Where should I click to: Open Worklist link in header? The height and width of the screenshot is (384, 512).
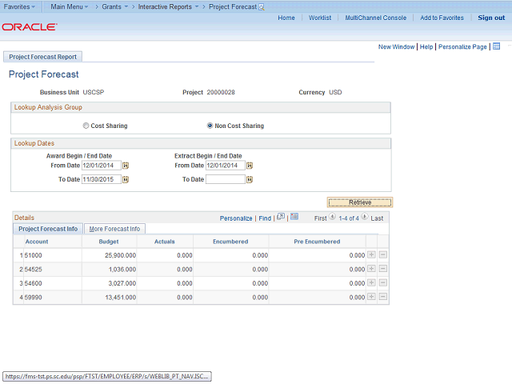pyautogui.click(x=320, y=18)
